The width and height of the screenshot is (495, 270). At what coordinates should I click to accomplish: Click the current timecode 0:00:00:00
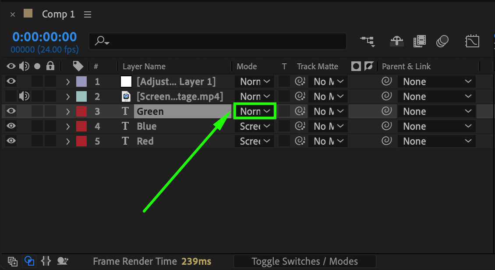point(44,37)
